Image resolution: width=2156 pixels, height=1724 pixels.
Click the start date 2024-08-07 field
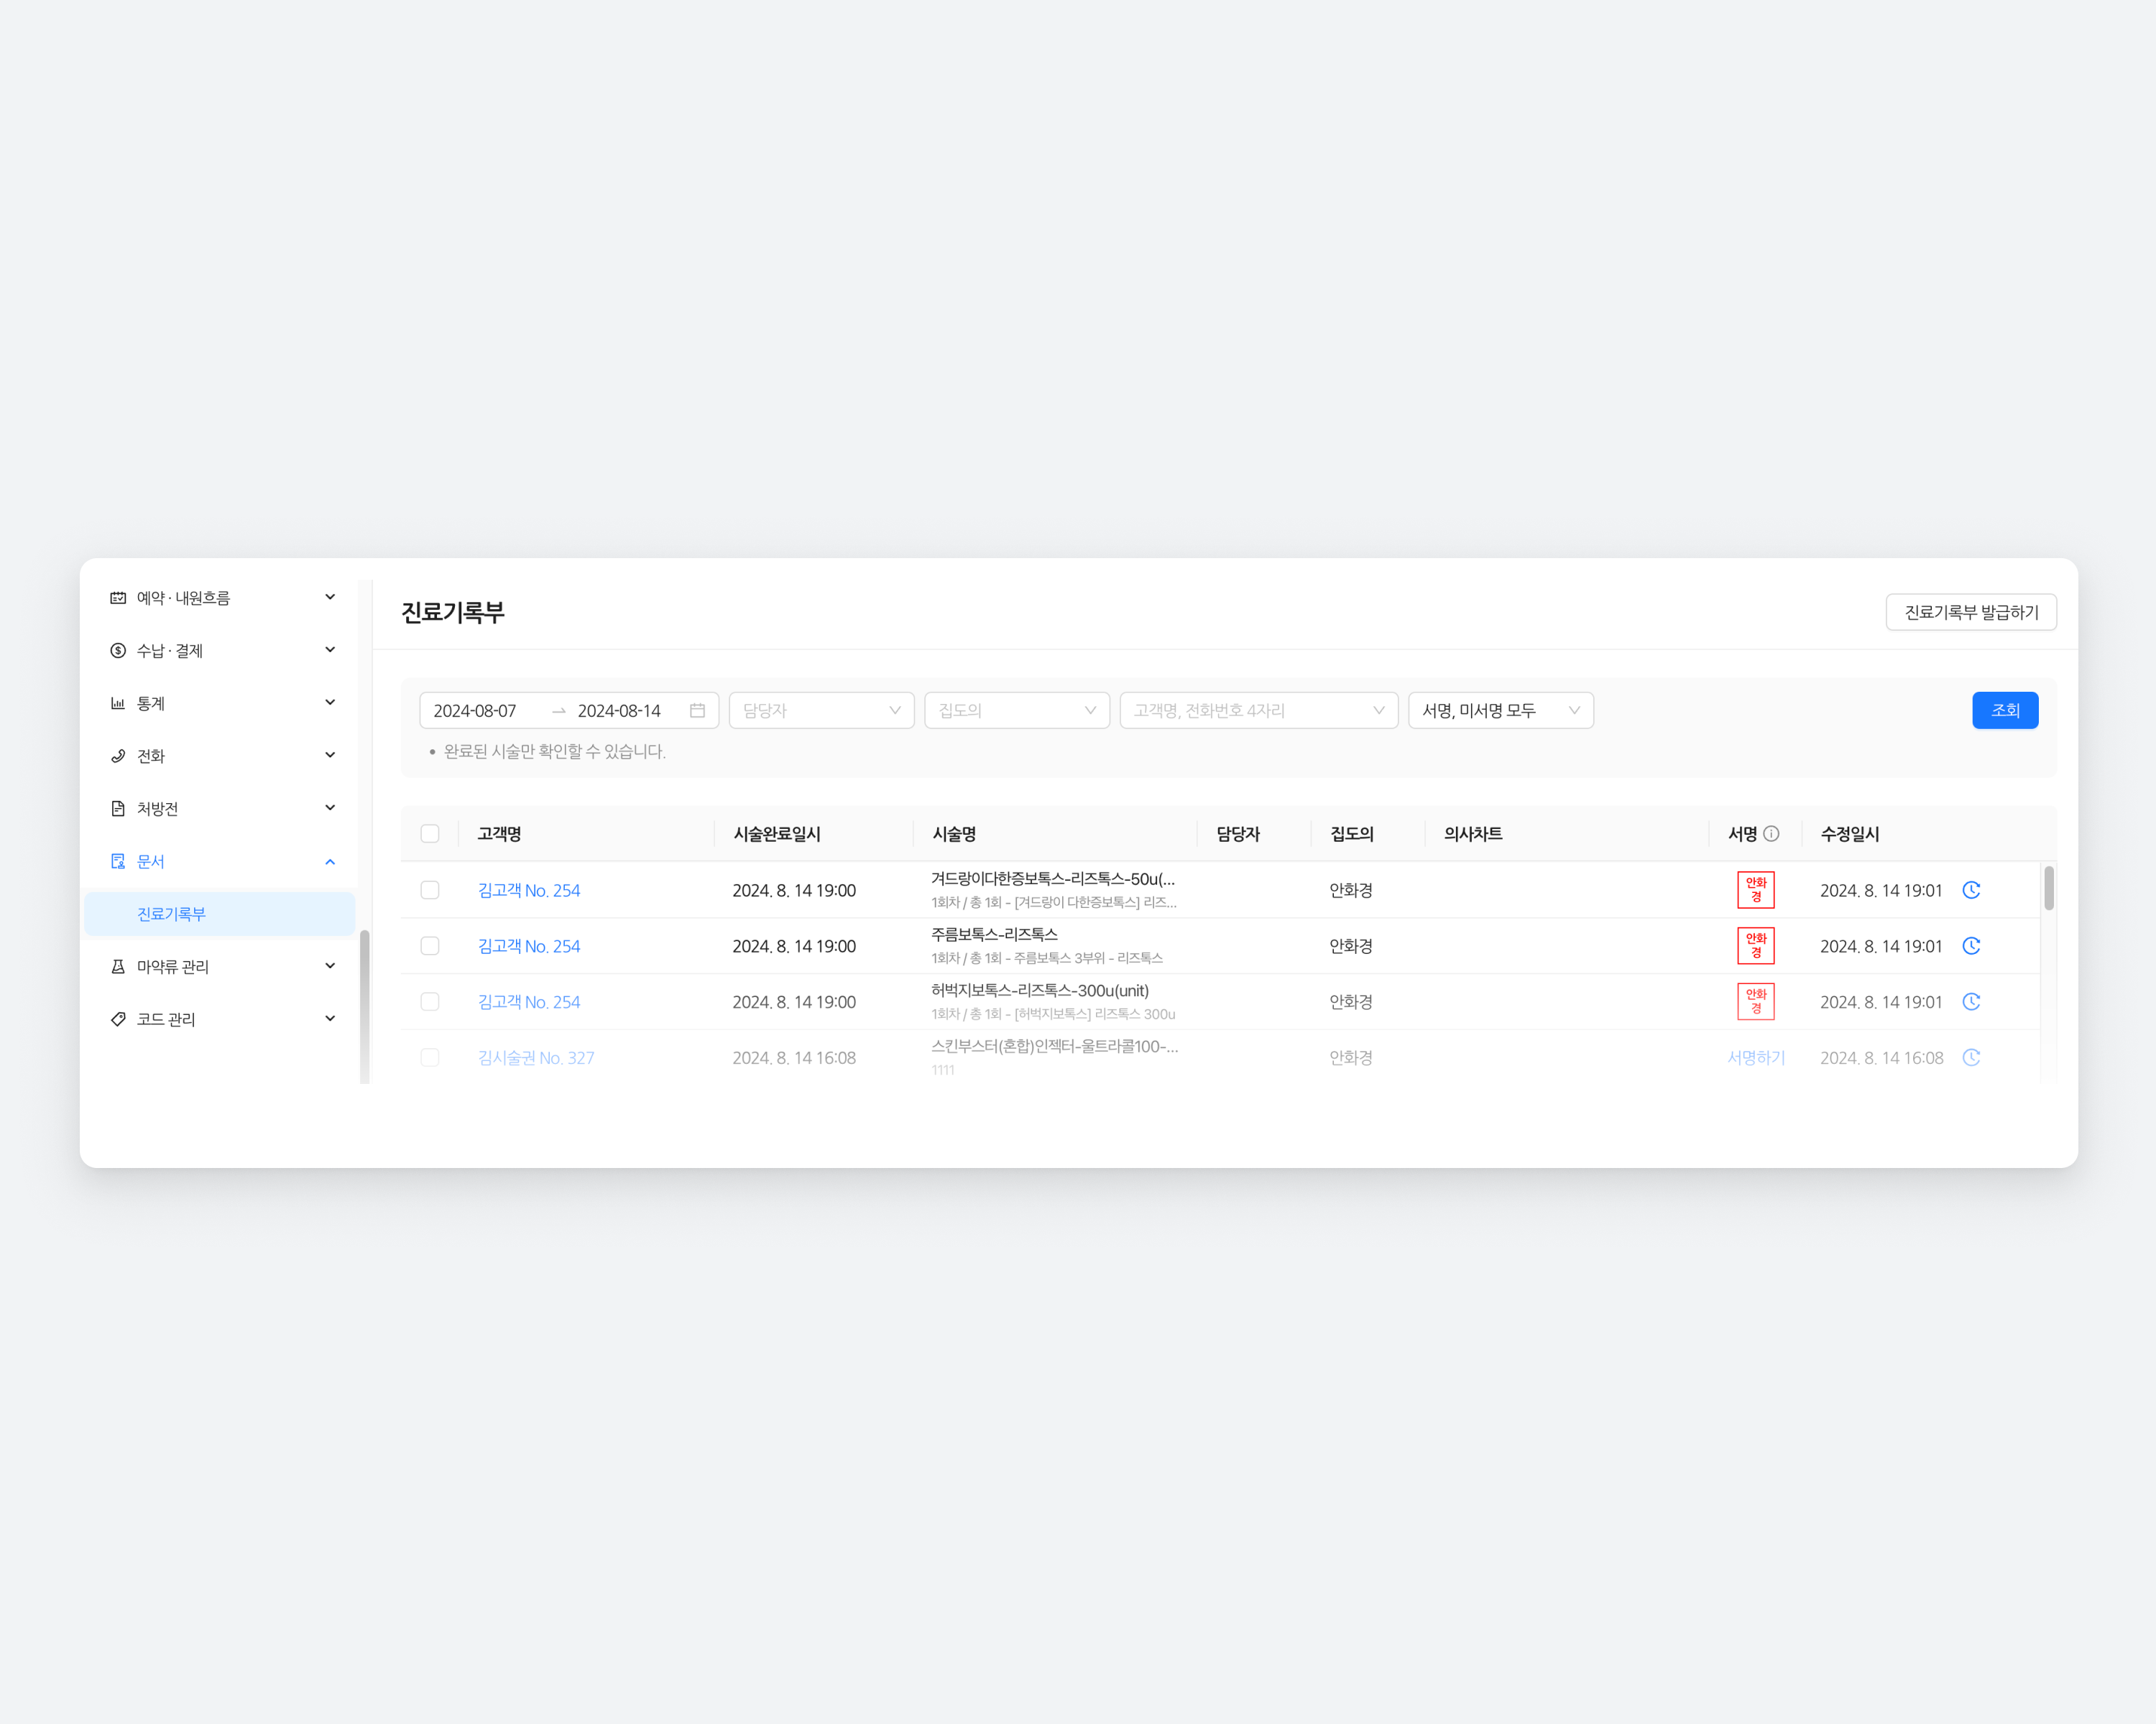pyautogui.click(x=475, y=710)
